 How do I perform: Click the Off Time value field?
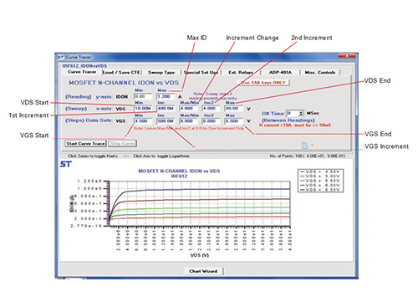pyautogui.click(x=293, y=113)
